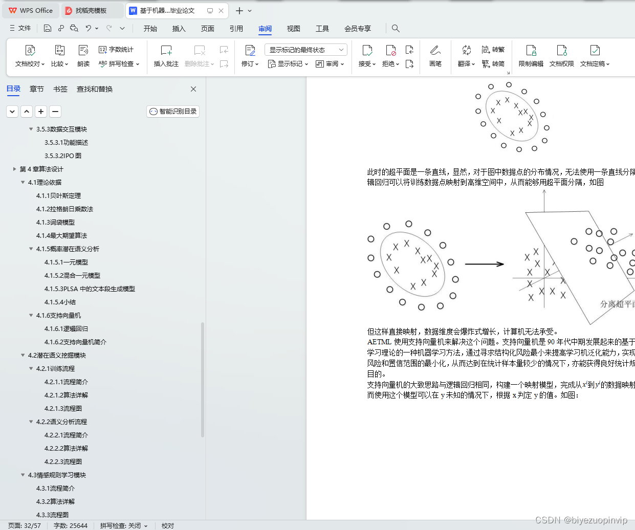Open the print preview icon in quick toolbar
635x530 pixels.
point(74,28)
